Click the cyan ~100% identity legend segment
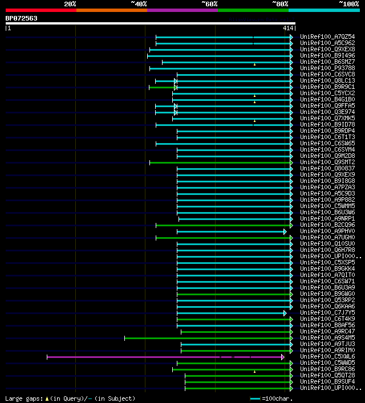This screenshot has width=365, height=403. point(324,10)
